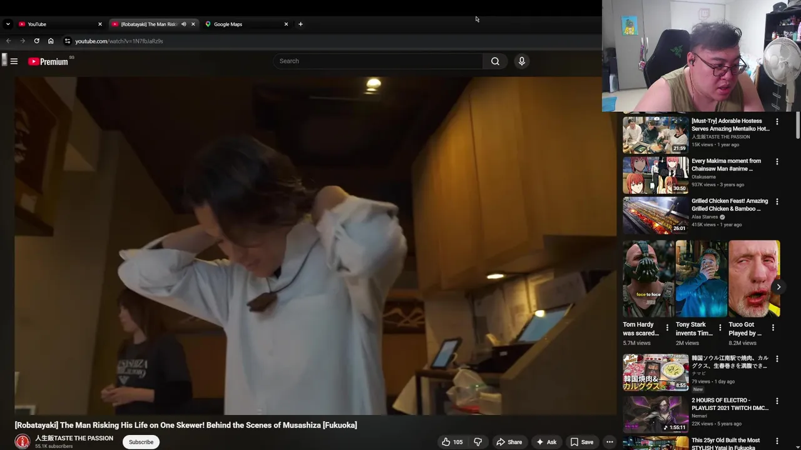801x450 pixels.
Task: Open the YouTube guide hamburger menu
Action: coord(14,61)
